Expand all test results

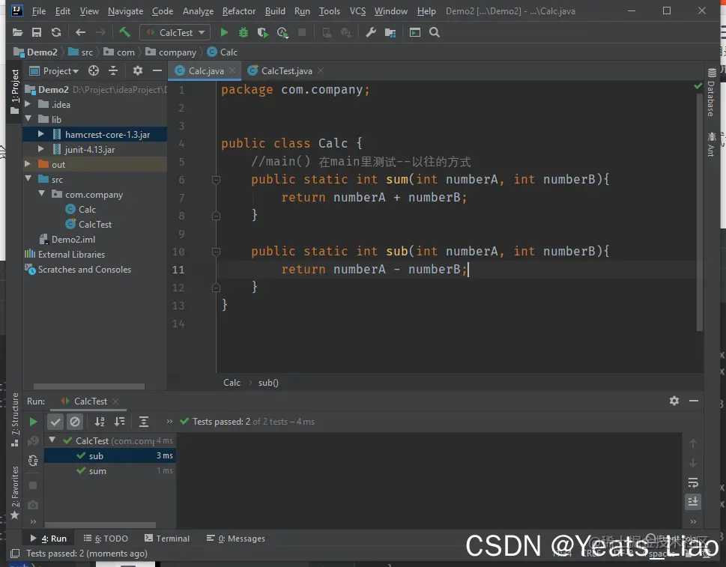(x=144, y=422)
